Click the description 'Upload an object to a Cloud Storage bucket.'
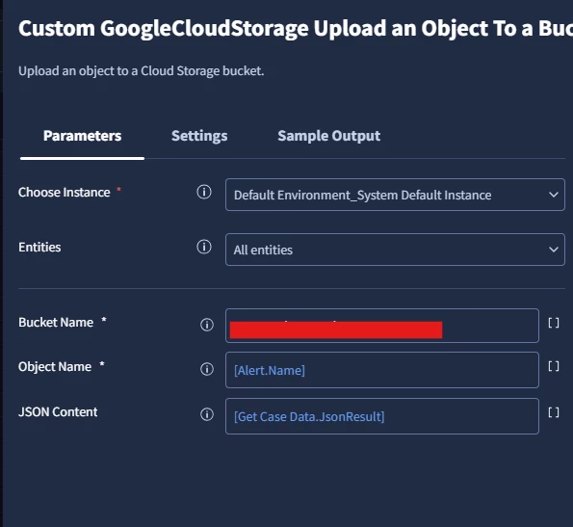Viewport: 573px width, 527px height. (141, 71)
